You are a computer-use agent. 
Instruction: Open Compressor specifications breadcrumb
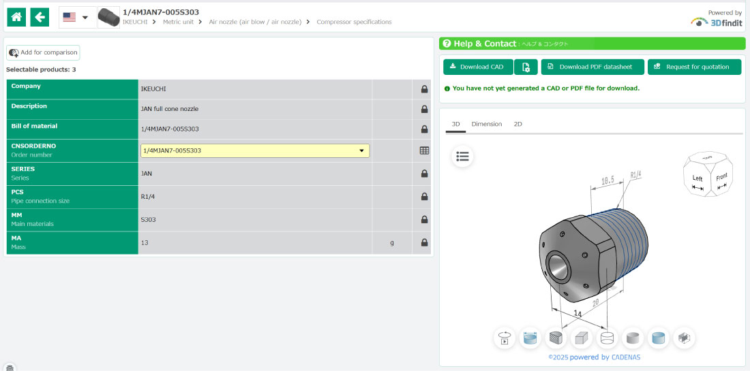tap(354, 22)
